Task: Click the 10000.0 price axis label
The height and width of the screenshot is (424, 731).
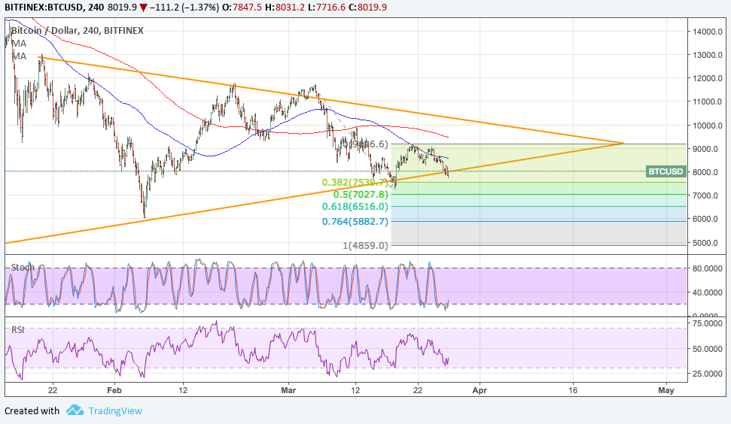Action: coord(708,126)
